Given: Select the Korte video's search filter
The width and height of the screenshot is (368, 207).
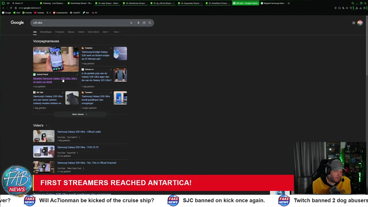Looking at the screenshot, I should 93,32.
